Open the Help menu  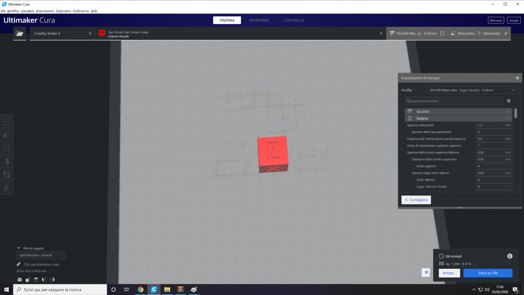coord(94,11)
